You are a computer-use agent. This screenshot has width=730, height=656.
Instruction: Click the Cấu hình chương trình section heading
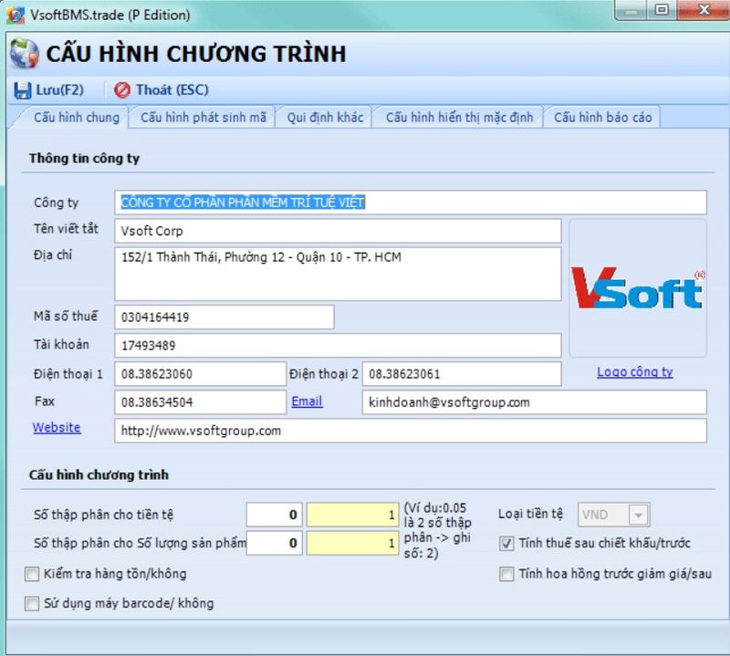(99, 474)
